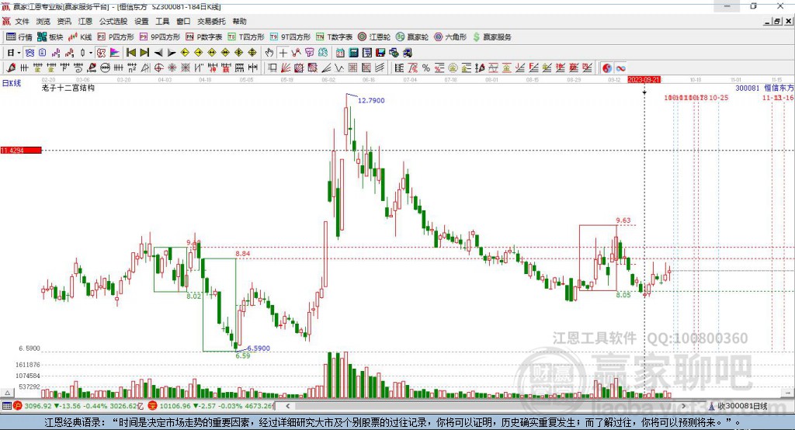Toggle the crosshair cursor tool
Viewport: 795px width, 430px height.
283,53
